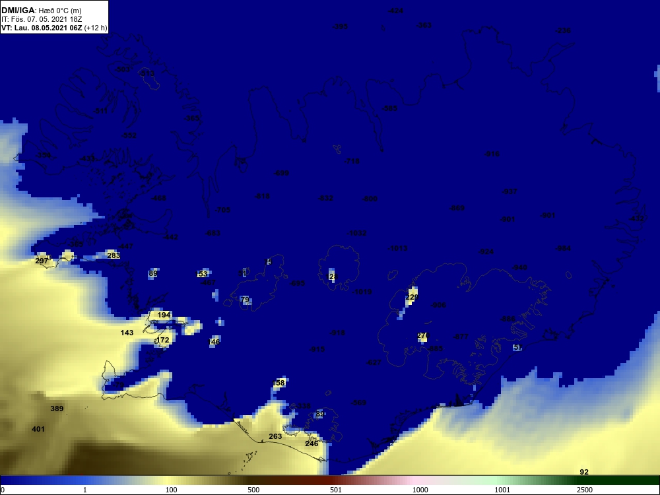Click the map value 401

pyautogui.click(x=38, y=430)
